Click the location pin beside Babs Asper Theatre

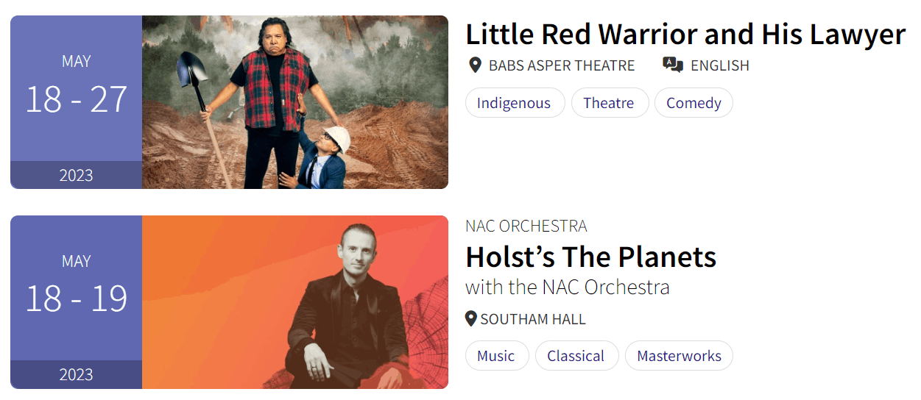(x=476, y=65)
